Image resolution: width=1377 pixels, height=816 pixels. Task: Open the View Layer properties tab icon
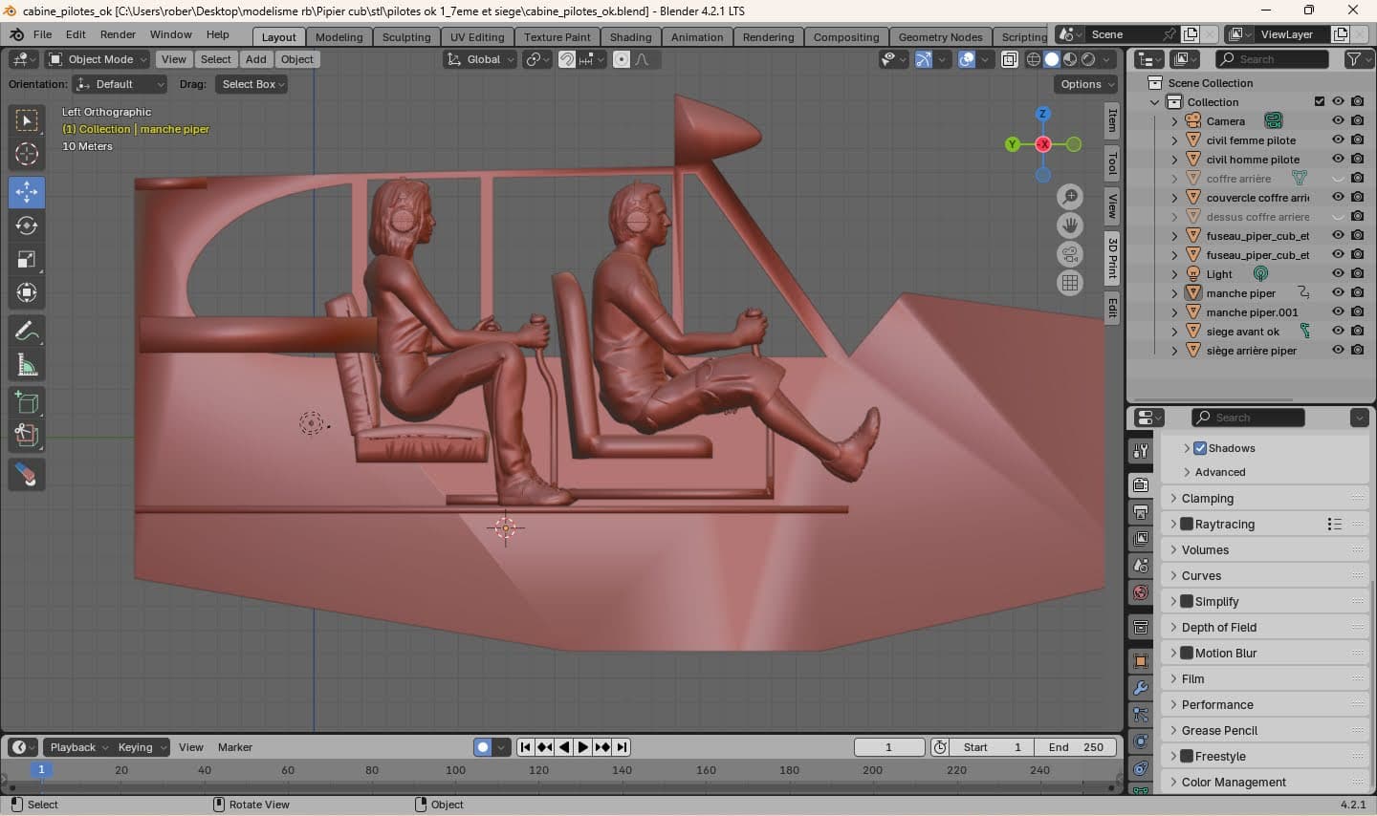point(1141,539)
